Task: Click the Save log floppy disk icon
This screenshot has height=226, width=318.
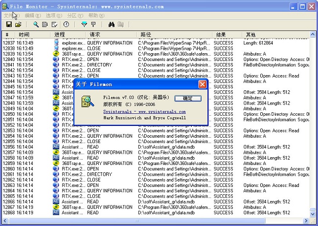Action: point(9,24)
